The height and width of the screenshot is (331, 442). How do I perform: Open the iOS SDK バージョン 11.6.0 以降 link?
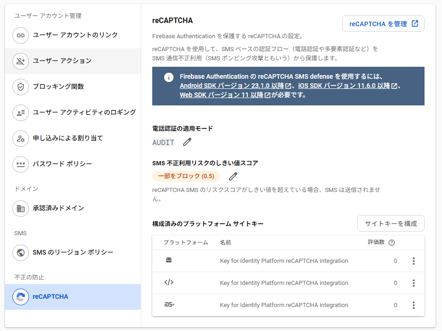[348, 86]
